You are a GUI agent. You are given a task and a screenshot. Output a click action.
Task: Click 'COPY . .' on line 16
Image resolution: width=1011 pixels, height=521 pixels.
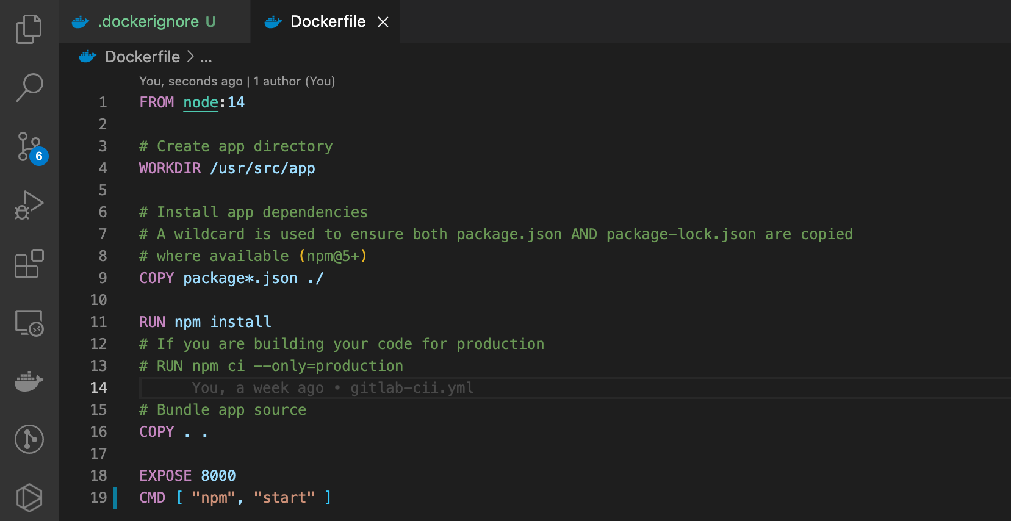[x=174, y=432]
